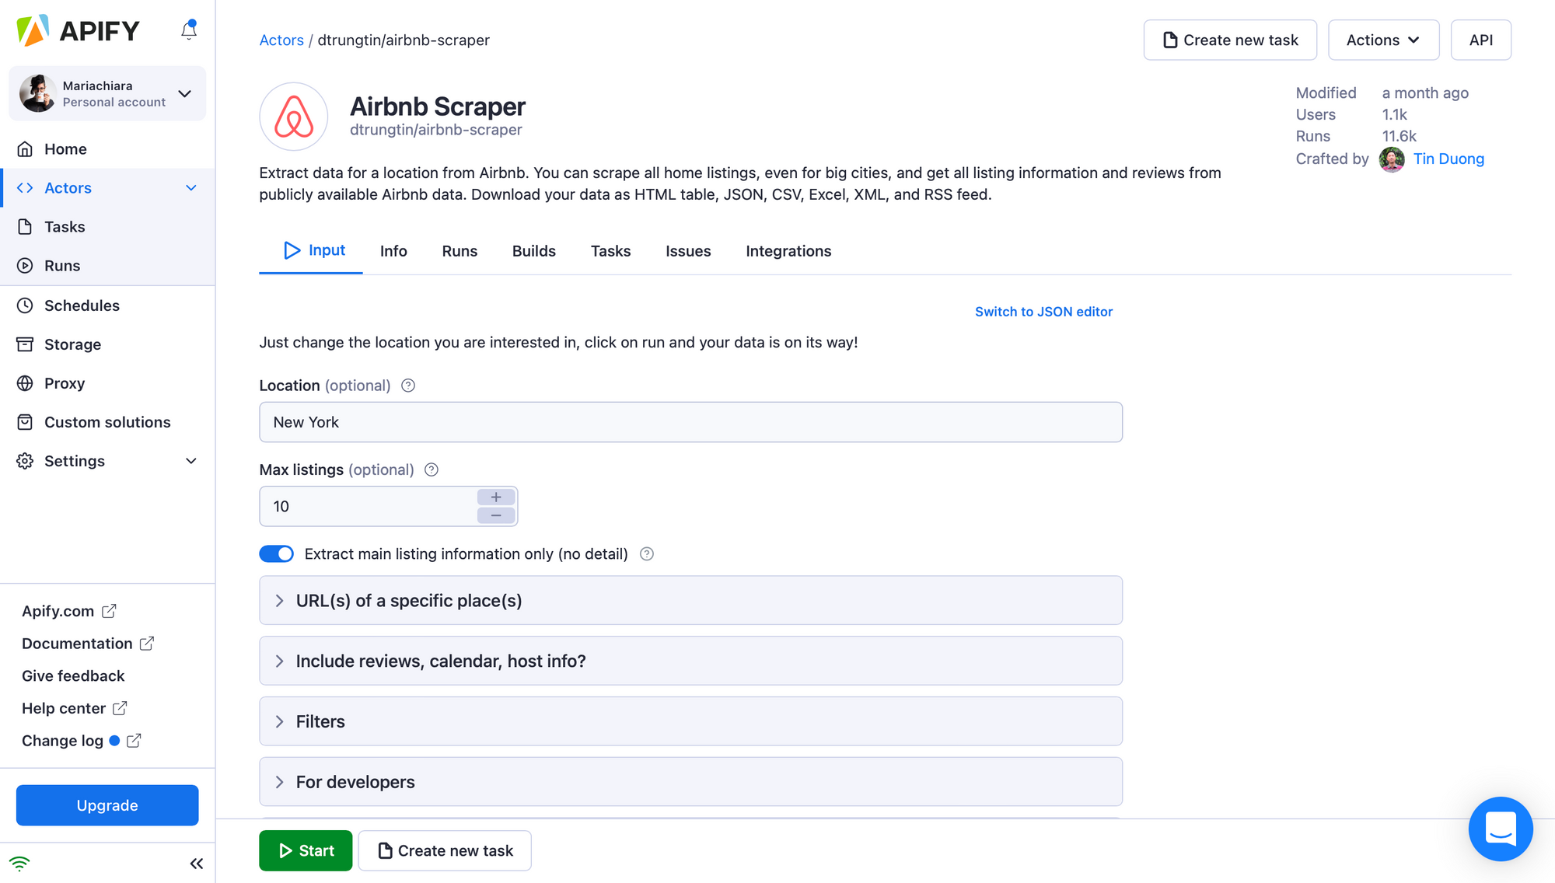Click Switch to JSON editor link
This screenshot has width=1555, height=883.
pos(1043,311)
